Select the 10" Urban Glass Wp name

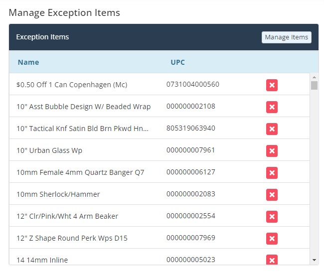(49, 150)
